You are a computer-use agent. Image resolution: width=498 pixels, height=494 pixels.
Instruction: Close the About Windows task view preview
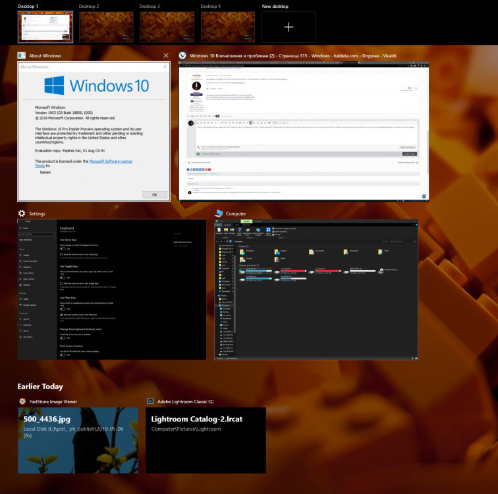[x=166, y=55]
